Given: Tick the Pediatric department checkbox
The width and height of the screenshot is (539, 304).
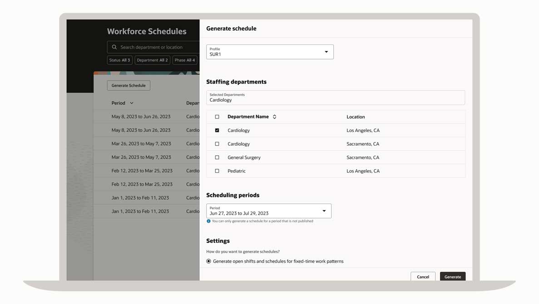Looking at the screenshot, I should click(x=217, y=172).
